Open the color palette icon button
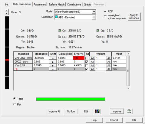The width and height of the screenshot is (145, 124). (x=97, y=111)
